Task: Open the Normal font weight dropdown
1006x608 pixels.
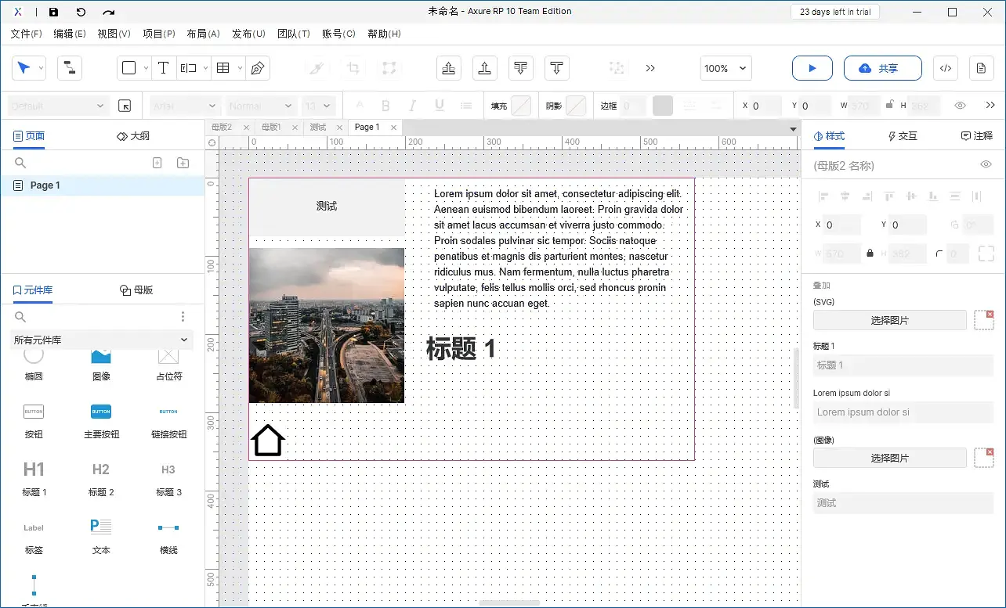Action: tap(261, 106)
